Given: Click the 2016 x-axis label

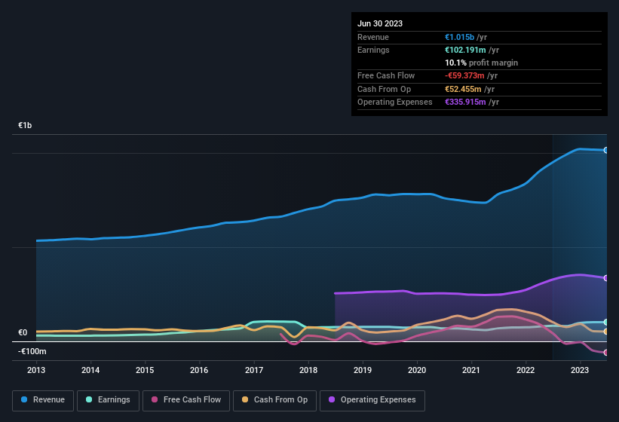Looking at the screenshot, I should coord(199,370).
